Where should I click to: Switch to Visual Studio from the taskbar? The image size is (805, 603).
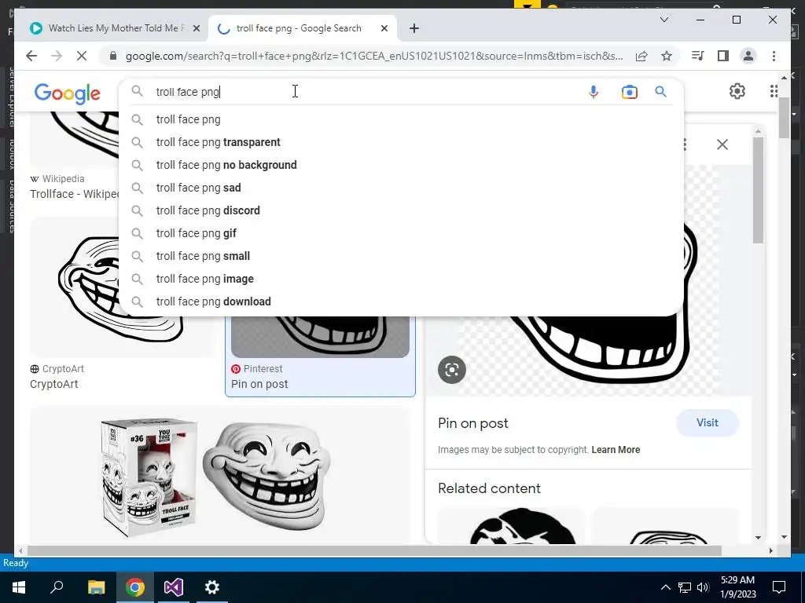point(174,587)
